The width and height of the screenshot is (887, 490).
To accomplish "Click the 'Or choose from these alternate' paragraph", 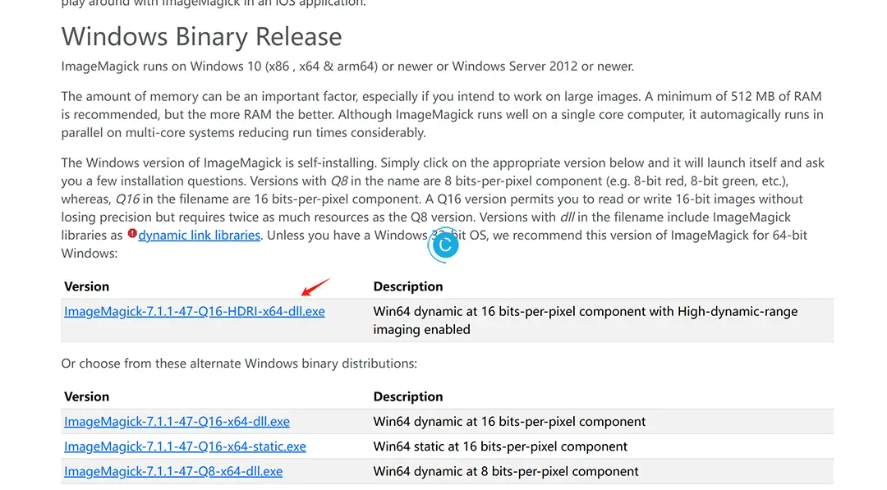I will coord(239,364).
